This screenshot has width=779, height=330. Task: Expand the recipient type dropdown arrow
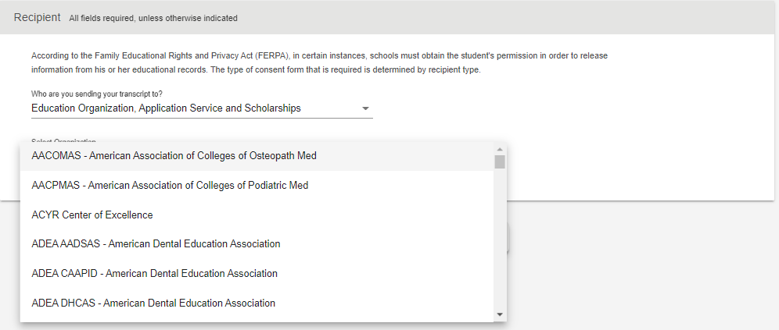click(x=366, y=108)
